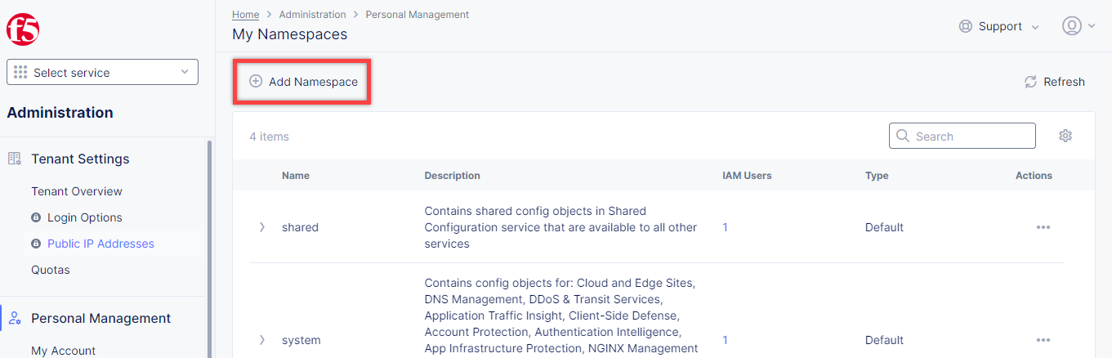Open IAM Users count for shared

tap(725, 227)
